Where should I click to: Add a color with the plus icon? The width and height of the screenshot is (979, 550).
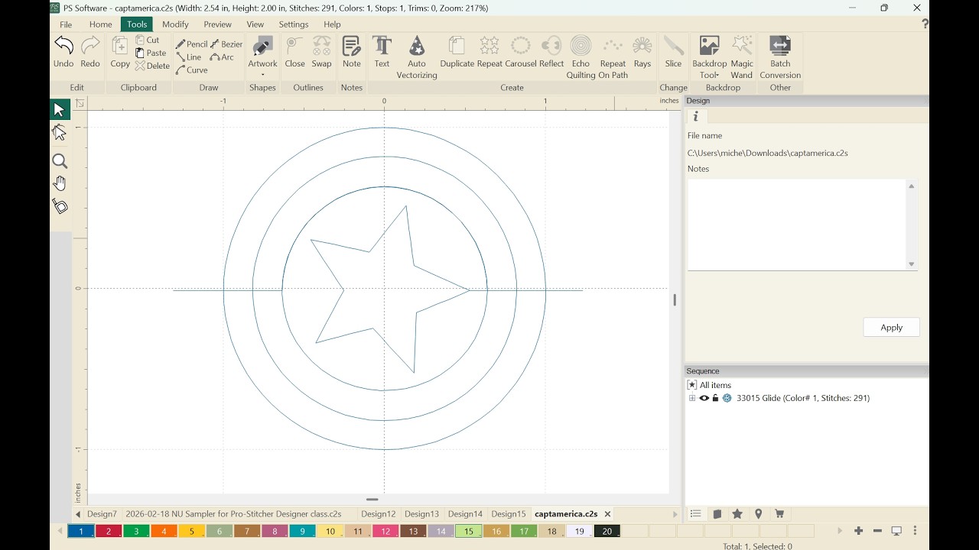(858, 531)
